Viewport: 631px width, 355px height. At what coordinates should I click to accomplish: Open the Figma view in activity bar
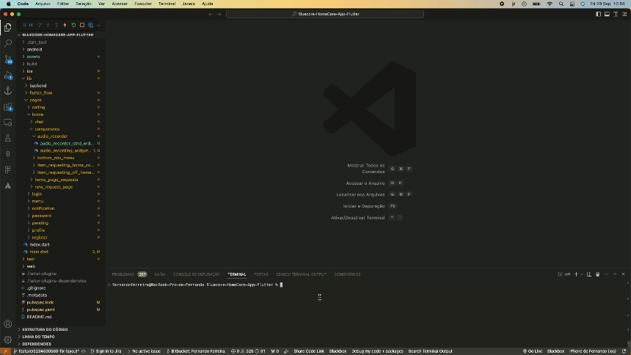(7, 169)
